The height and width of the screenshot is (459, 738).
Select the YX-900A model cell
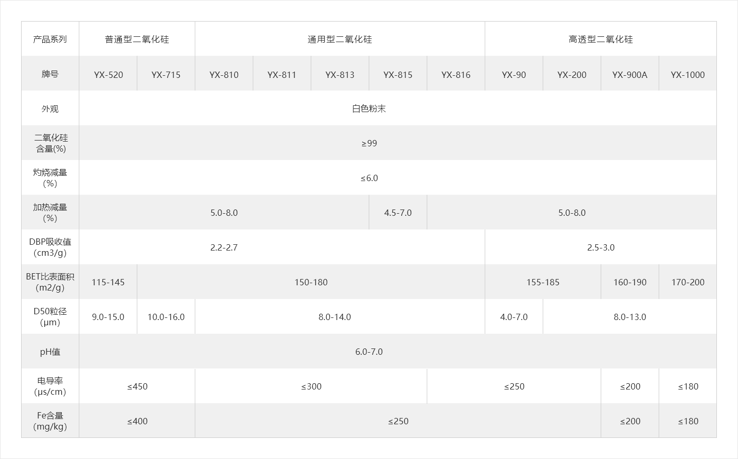pyautogui.click(x=630, y=74)
